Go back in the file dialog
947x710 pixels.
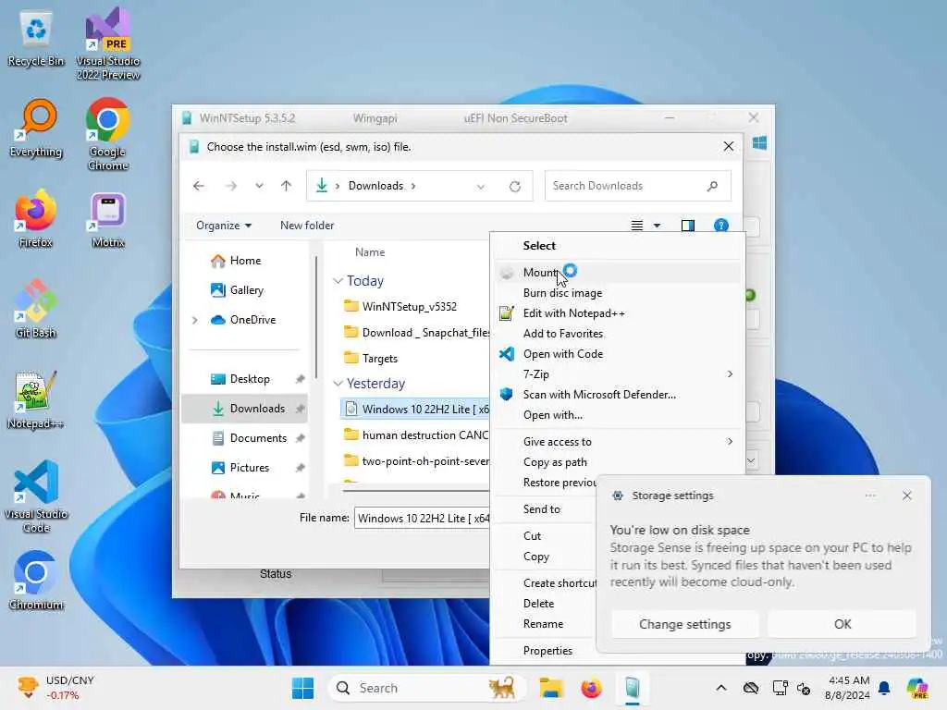click(x=199, y=186)
